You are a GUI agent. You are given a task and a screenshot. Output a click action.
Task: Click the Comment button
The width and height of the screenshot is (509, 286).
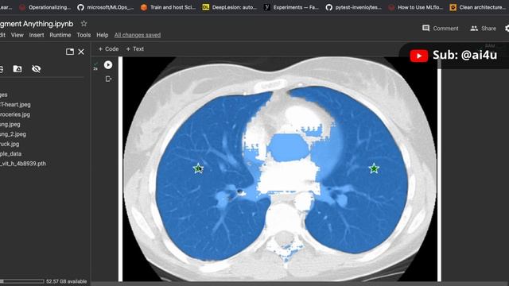[x=440, y=29]
